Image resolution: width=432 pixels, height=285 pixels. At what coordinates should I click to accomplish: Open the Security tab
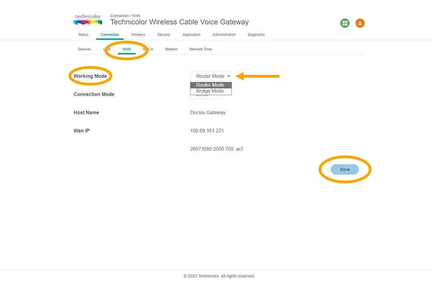click(164, 34)
